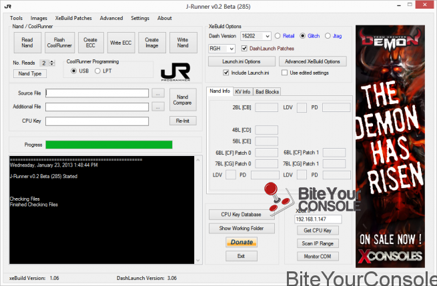Open the Team Xecuter Demon ad banner
437x286 pixels.
click(x=390, y=147)
